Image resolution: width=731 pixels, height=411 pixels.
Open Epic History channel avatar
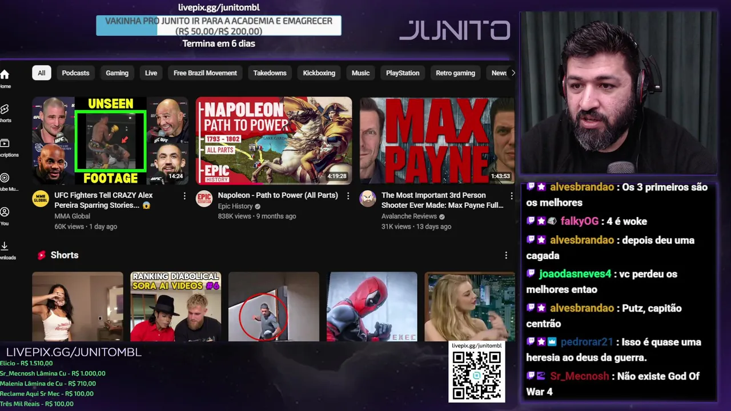204,199
